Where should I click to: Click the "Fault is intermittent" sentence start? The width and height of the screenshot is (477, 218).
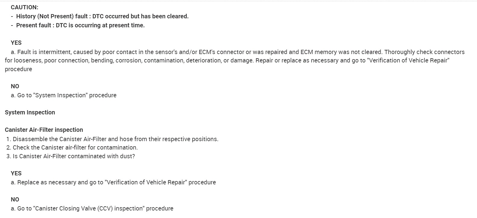(44, 52)
